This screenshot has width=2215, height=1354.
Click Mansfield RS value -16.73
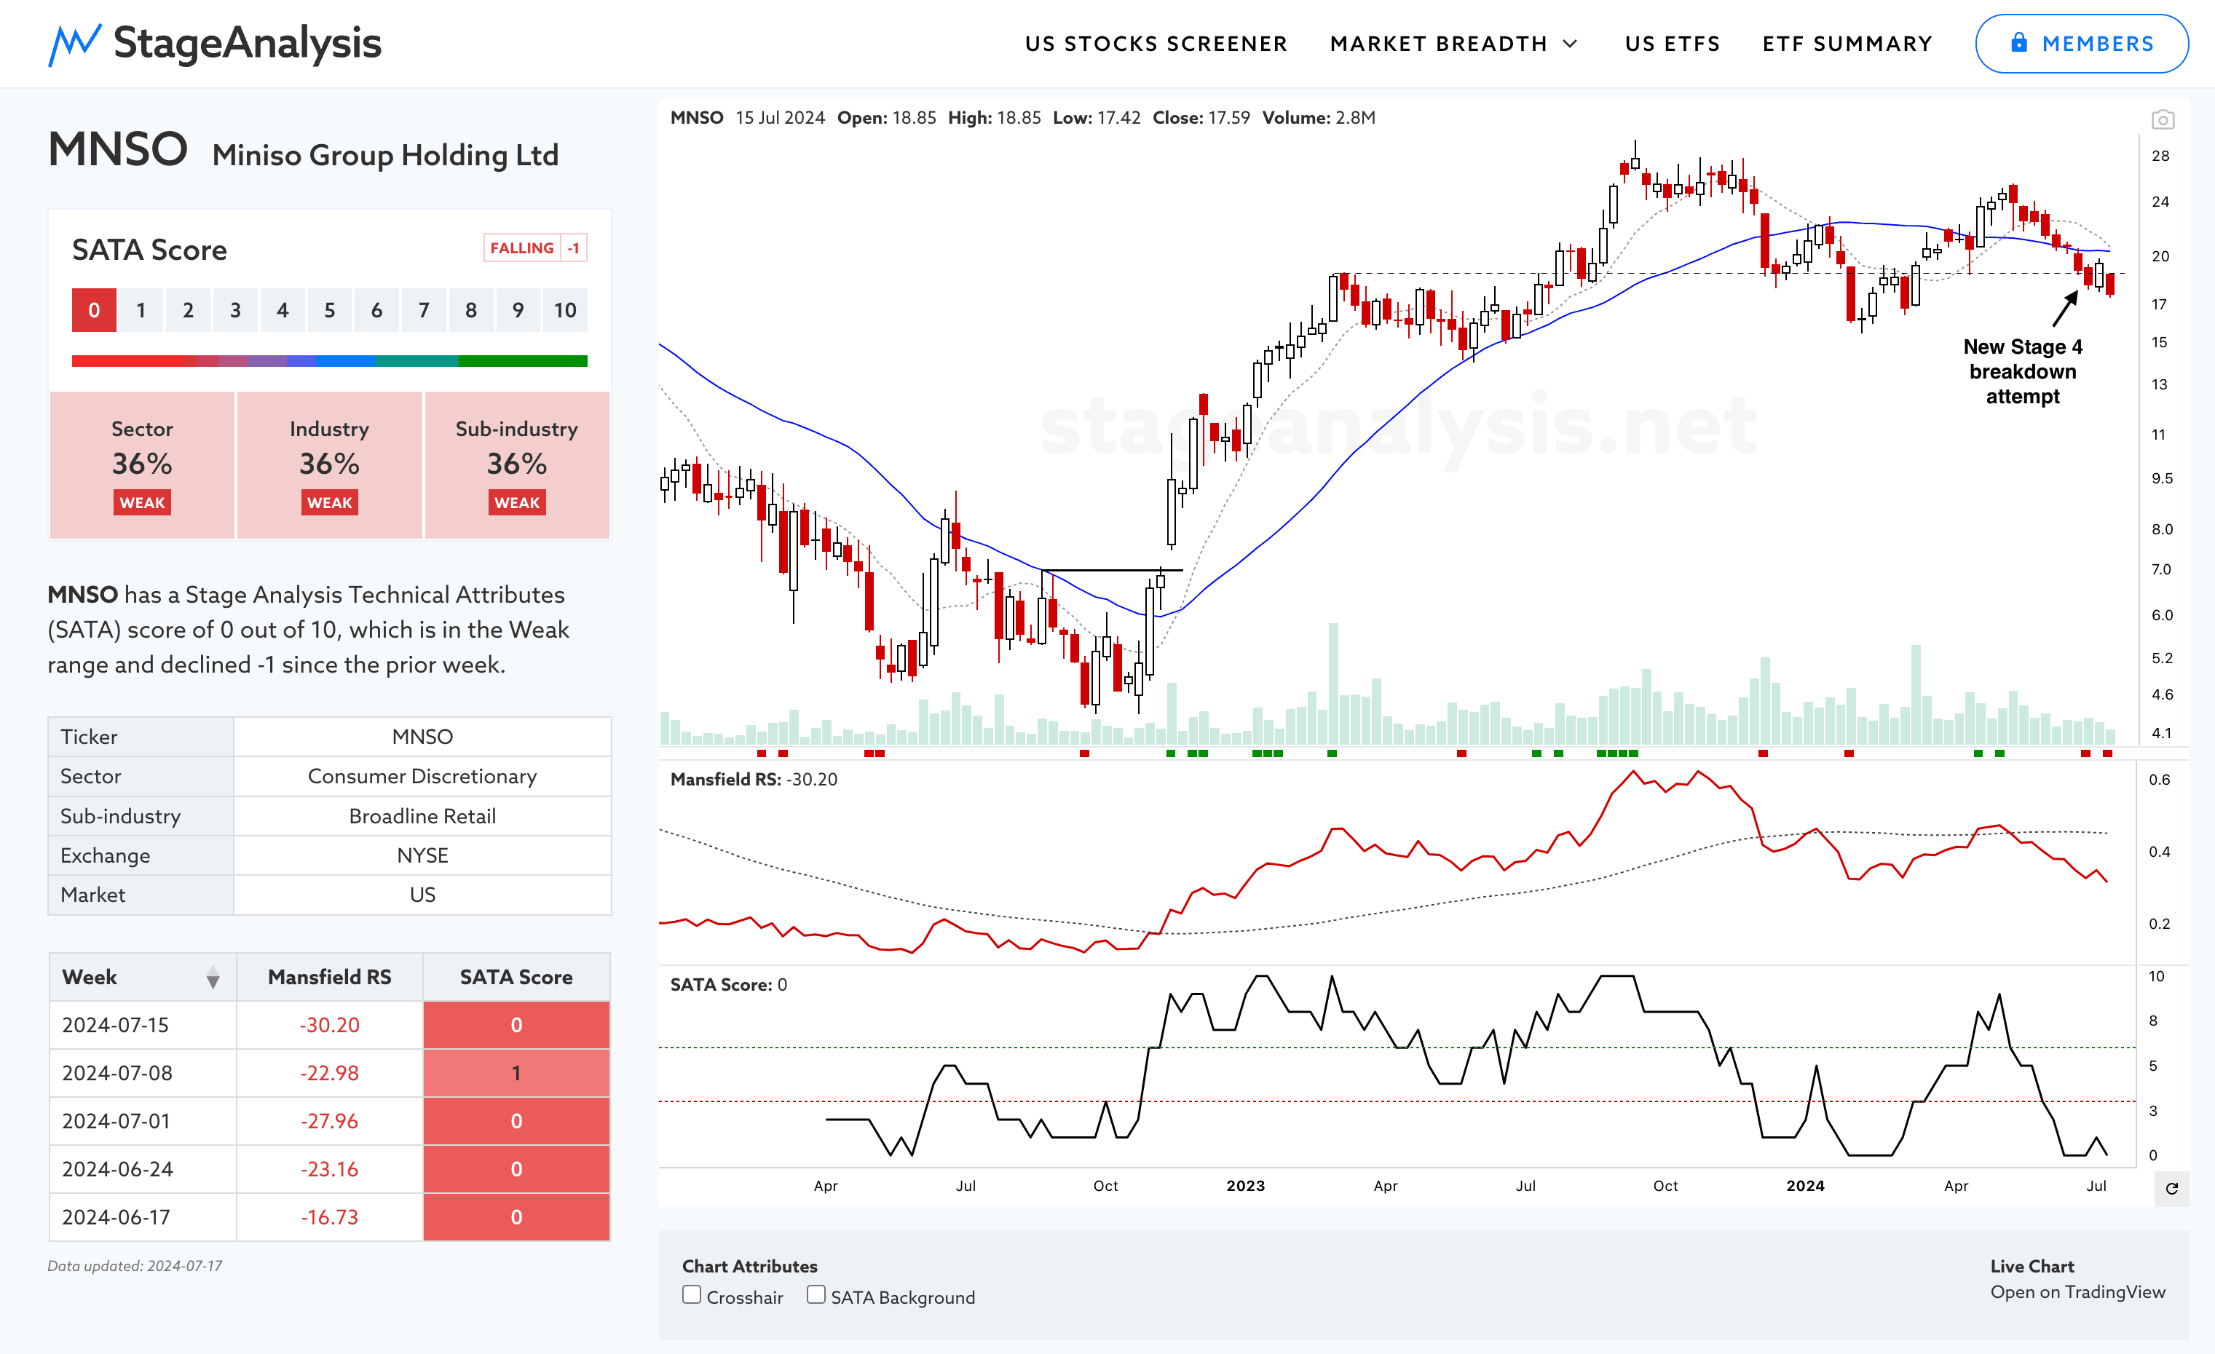tap(330, 1217)
